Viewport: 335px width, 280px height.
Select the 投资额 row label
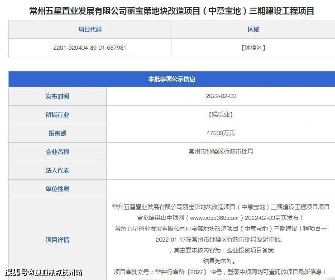click(x=57, y=133)
